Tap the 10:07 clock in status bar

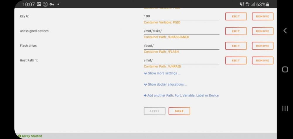[x=28, y=4]
